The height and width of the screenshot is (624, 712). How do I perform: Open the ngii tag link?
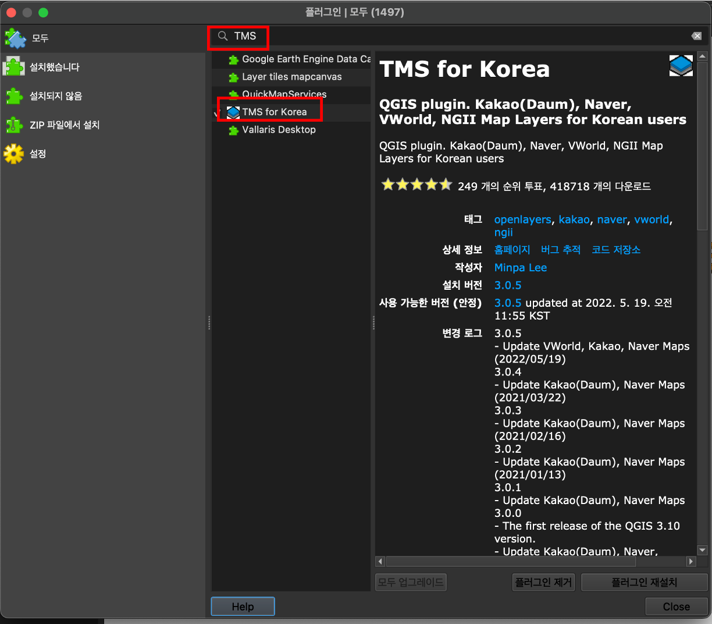[x=504, y=232]
